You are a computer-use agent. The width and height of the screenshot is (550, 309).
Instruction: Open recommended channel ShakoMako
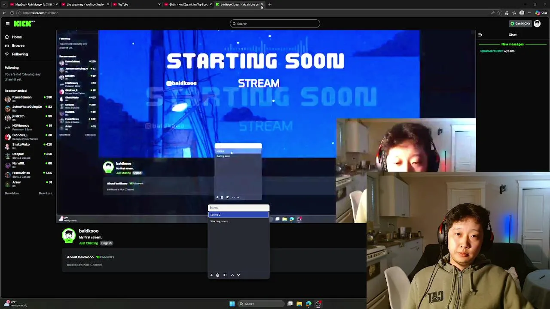[28, 145]
